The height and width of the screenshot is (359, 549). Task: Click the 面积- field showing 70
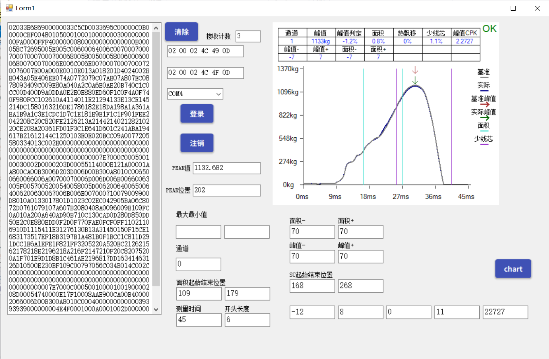point(312,232)
